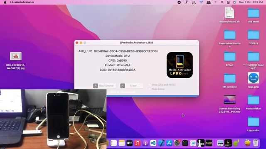Image resolution: width=266 pixels, height=149 pixels.
Task: Click the progress bar at the bottom of the activator window
Action: (x=153, y=96)
